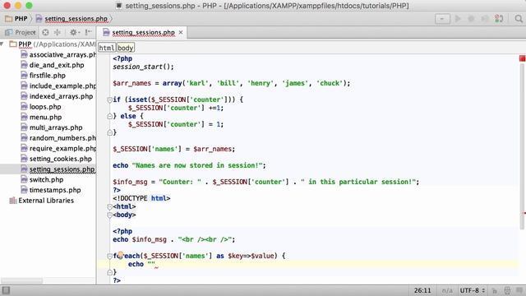Open the Project view selector
This screenshot has height=296, width=526.
tap(21, 32)
